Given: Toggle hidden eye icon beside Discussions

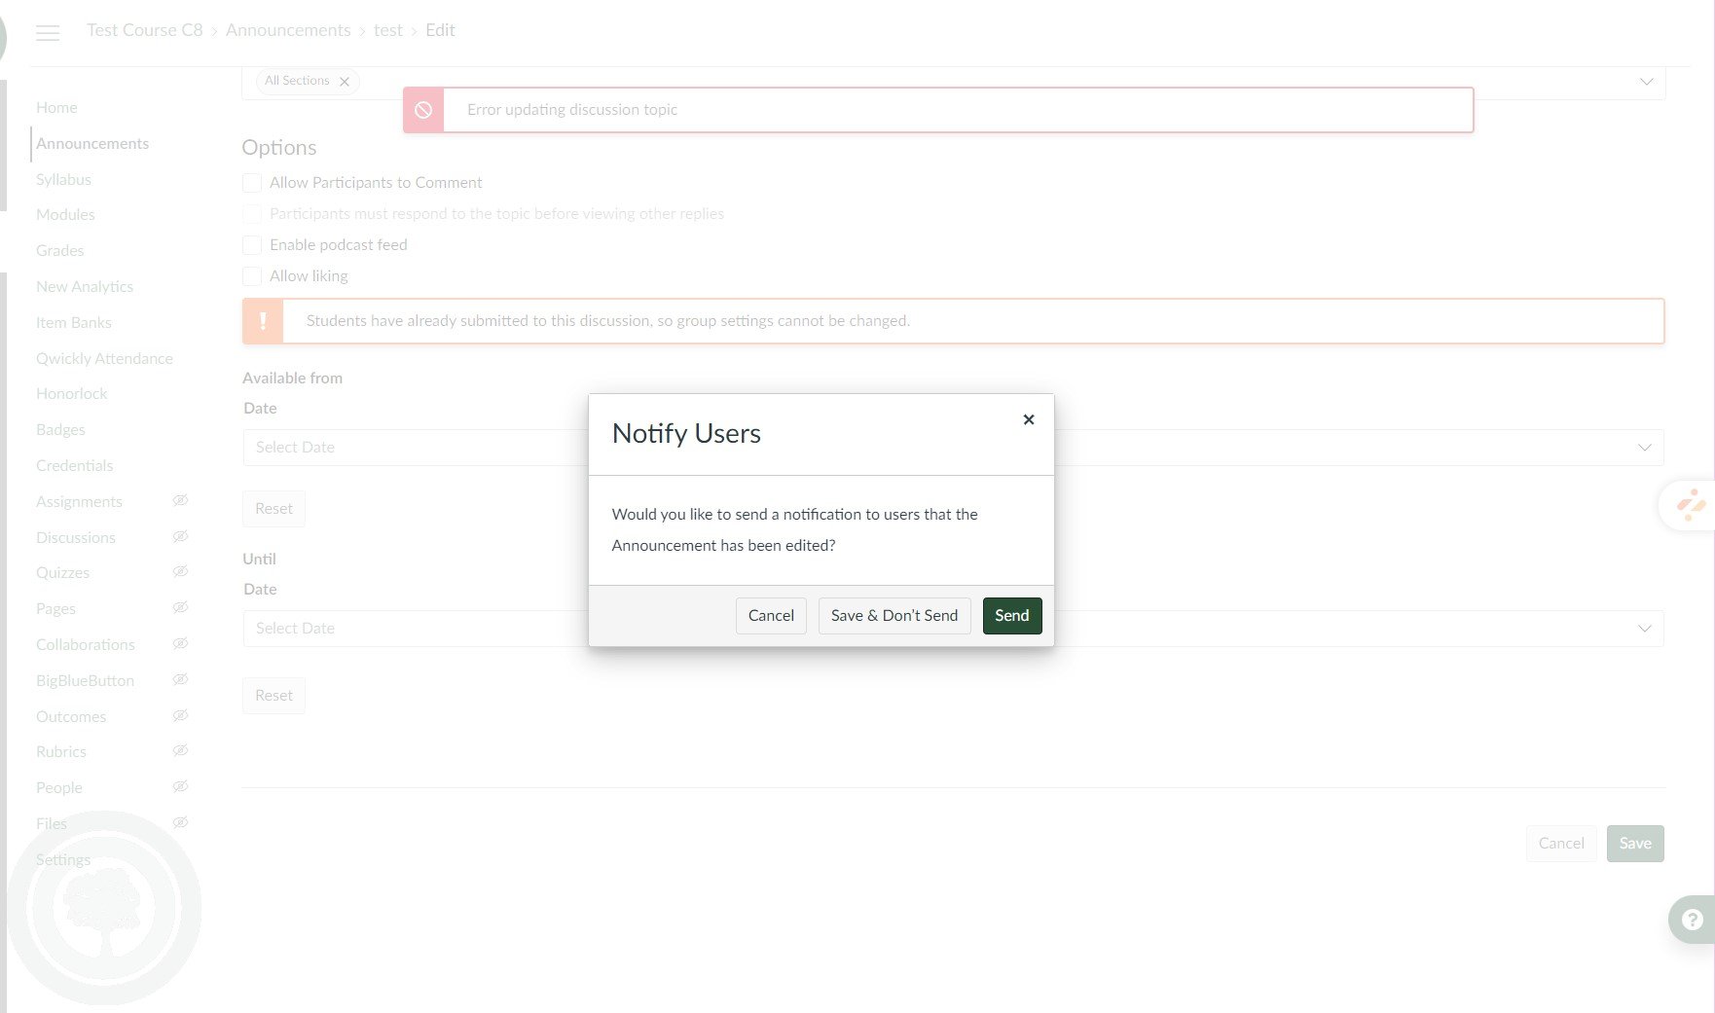Looking at the screenshot, I should 180,536.
